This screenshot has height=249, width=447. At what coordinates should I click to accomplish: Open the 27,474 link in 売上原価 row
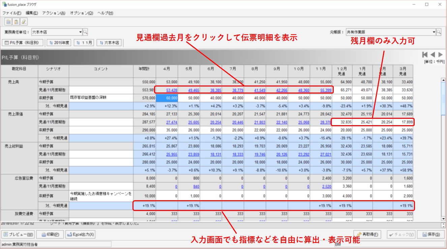pyautogui.click(x=172, y=122)
